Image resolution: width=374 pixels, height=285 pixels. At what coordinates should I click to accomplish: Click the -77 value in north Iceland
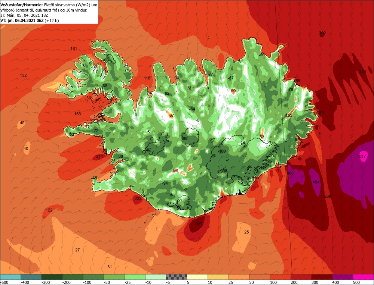(210, 74)
